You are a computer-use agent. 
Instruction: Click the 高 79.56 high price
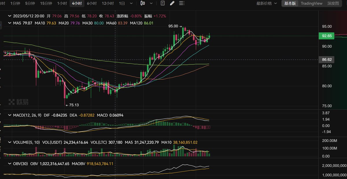pos(72,16)
